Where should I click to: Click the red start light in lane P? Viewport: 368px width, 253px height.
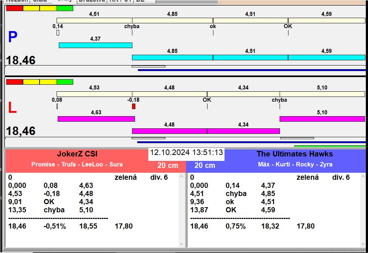(x=14, y=8)
